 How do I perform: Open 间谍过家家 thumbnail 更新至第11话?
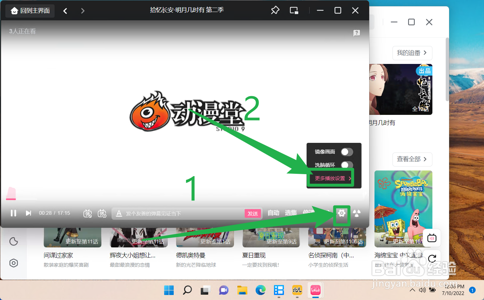[x=73, y=237]
